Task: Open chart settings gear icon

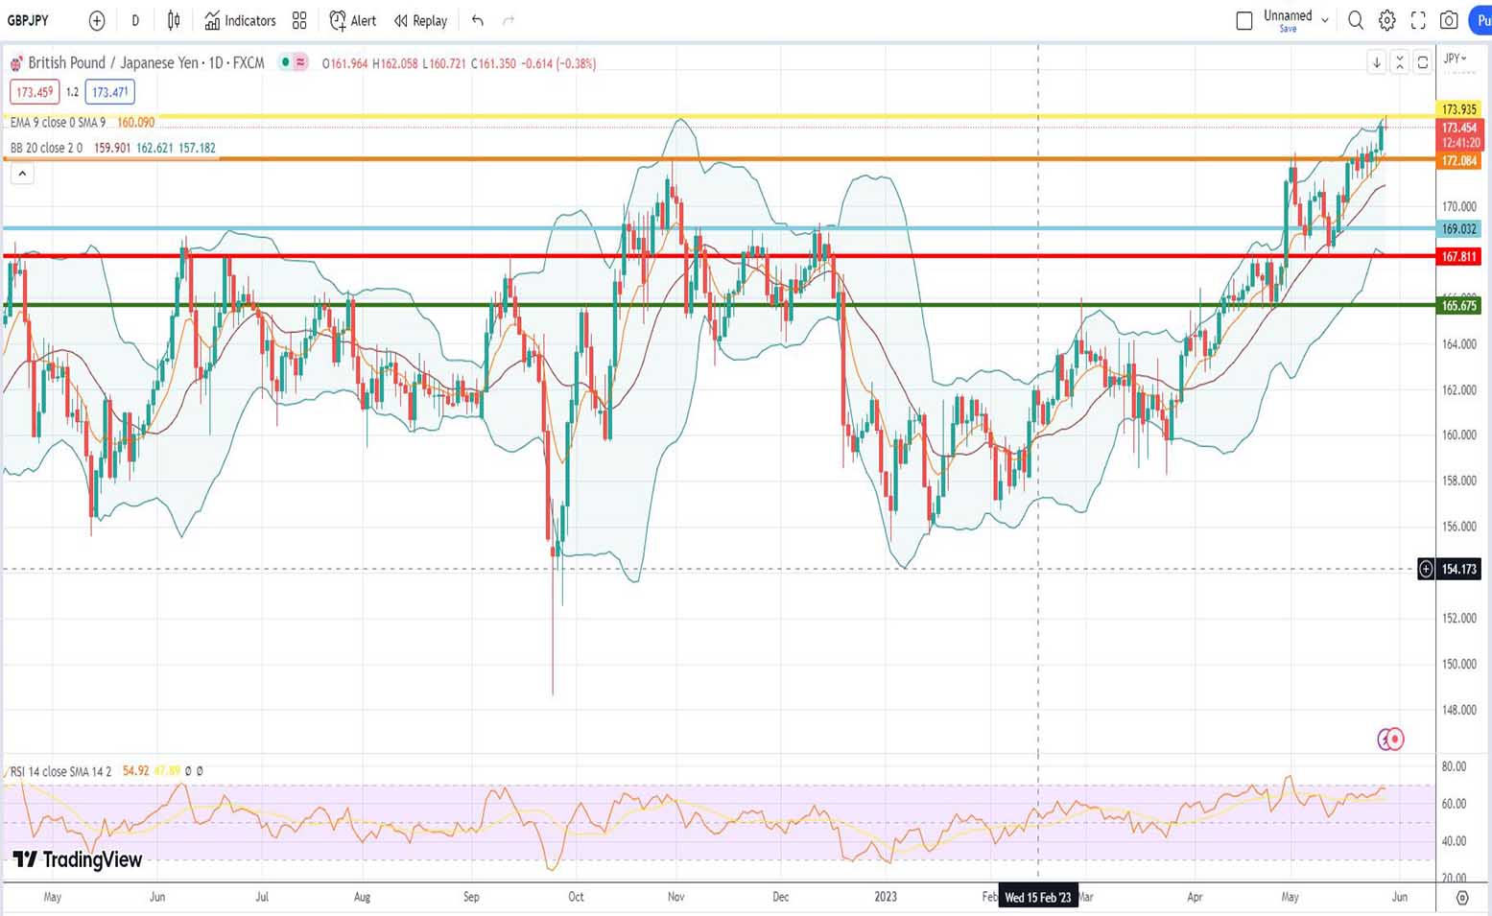Action: coord(1386,20)
